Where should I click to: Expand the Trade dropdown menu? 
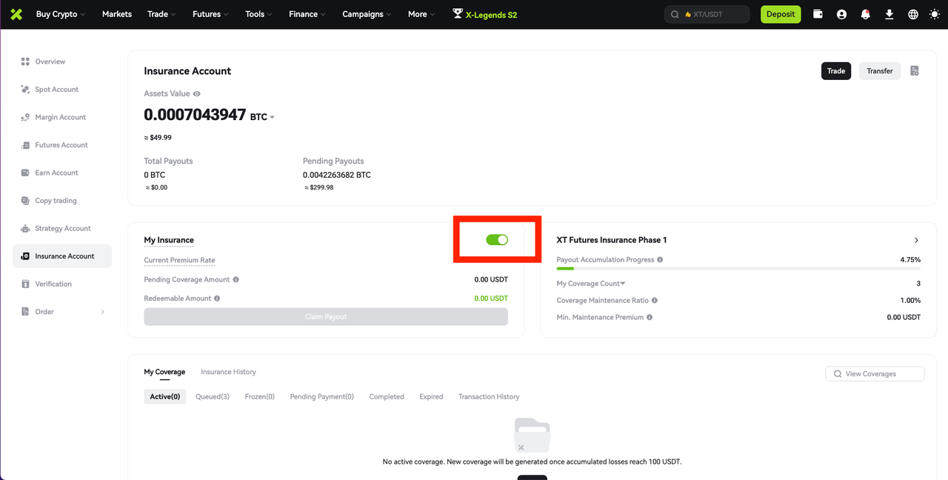tap(161, 14)
